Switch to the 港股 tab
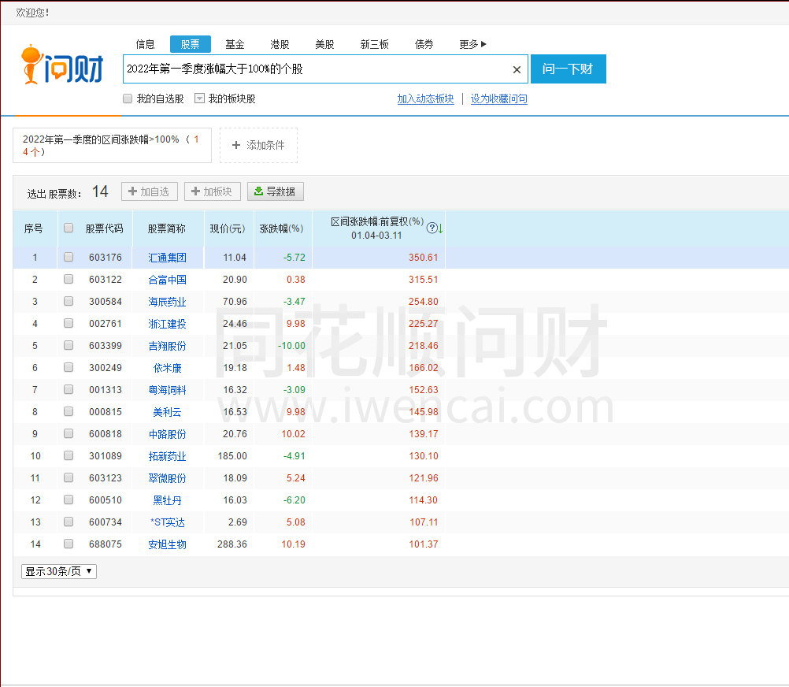 click(280, 44)
